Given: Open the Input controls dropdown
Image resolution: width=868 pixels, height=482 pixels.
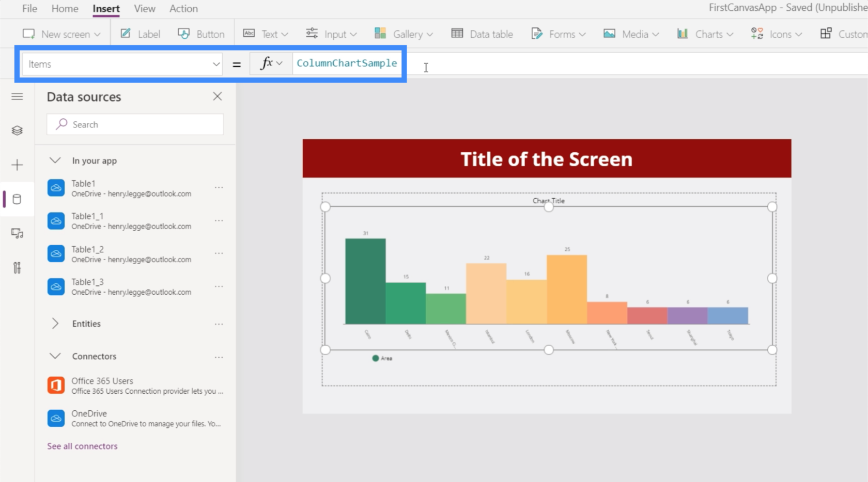Looking at the screenshot, I should click(331, 34).
